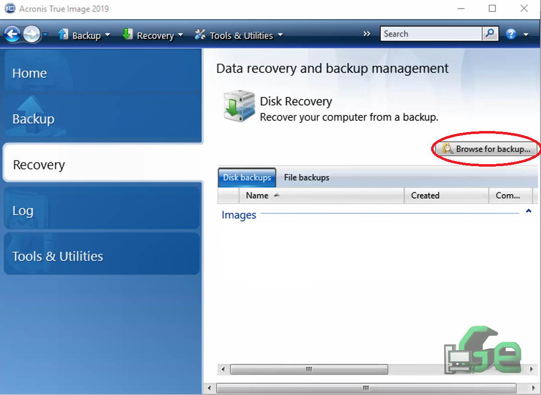541x395 pixels.
Task: Click the Com... column header
Action: click(x=511, y=196)
